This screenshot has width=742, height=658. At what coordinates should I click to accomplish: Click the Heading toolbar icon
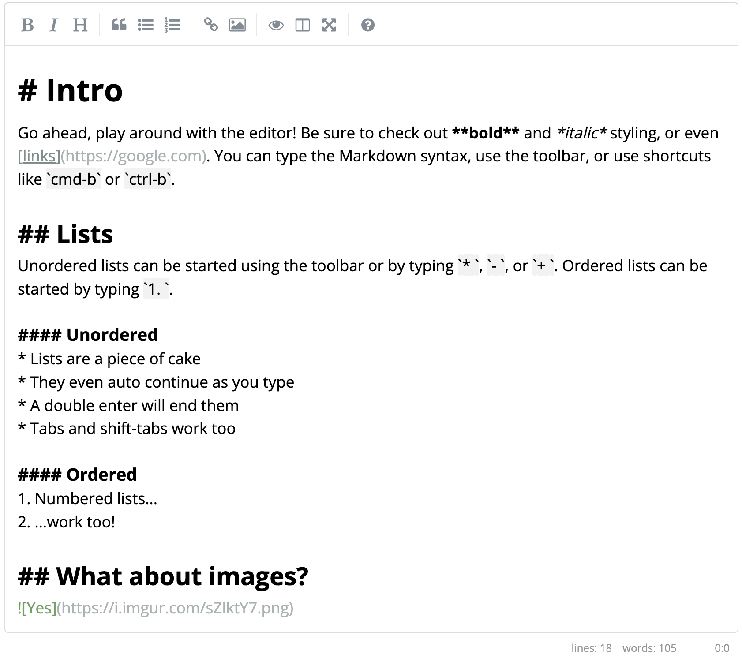click(x=80, y=25)
